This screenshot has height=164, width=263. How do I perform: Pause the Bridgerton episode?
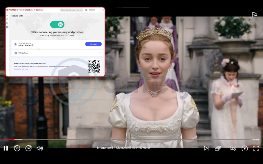(x=6, y=148)
